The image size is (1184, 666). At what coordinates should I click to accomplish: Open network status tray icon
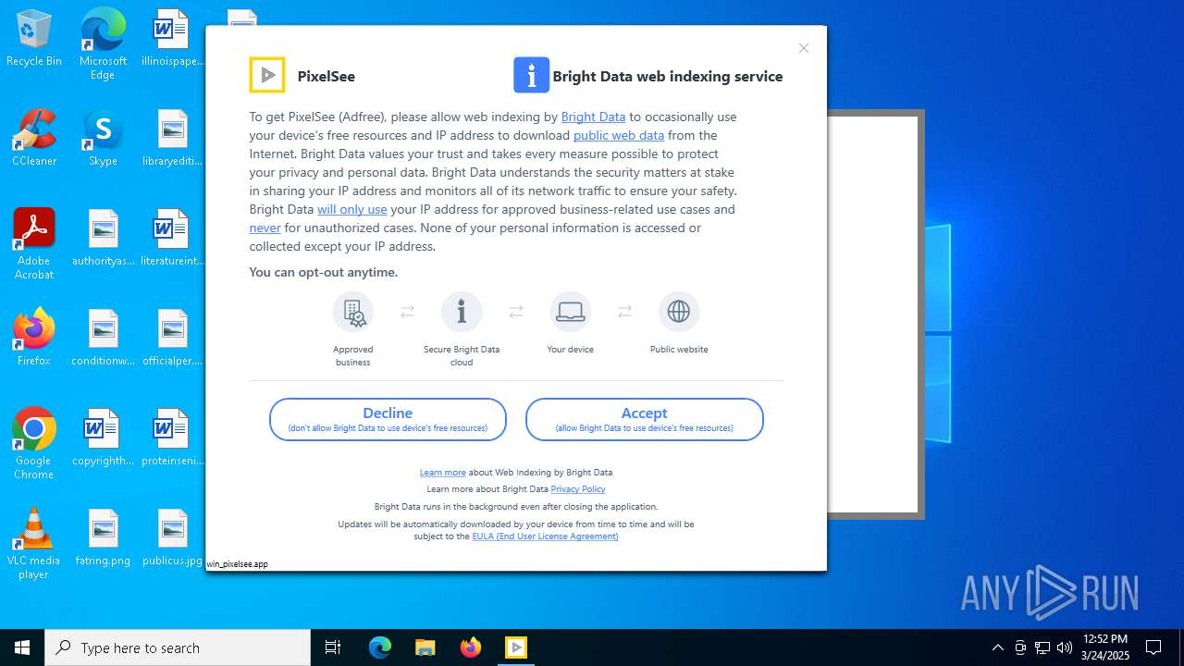pyautogui.click(x=1042, y=647)
